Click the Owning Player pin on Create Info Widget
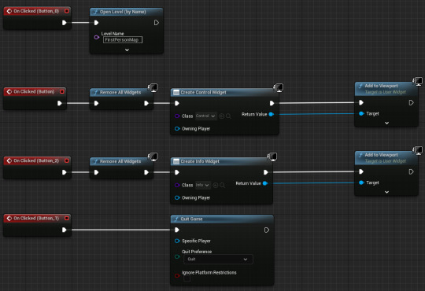This screenshot has height=291, width=425. coord(177,197)
